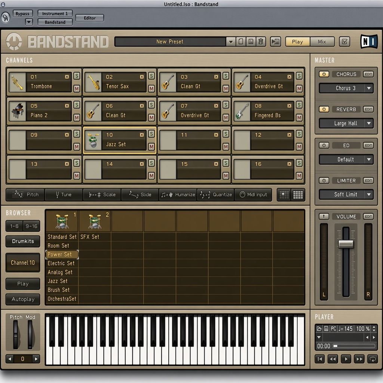Show browser channels 1-8 tab

(15, 226)
